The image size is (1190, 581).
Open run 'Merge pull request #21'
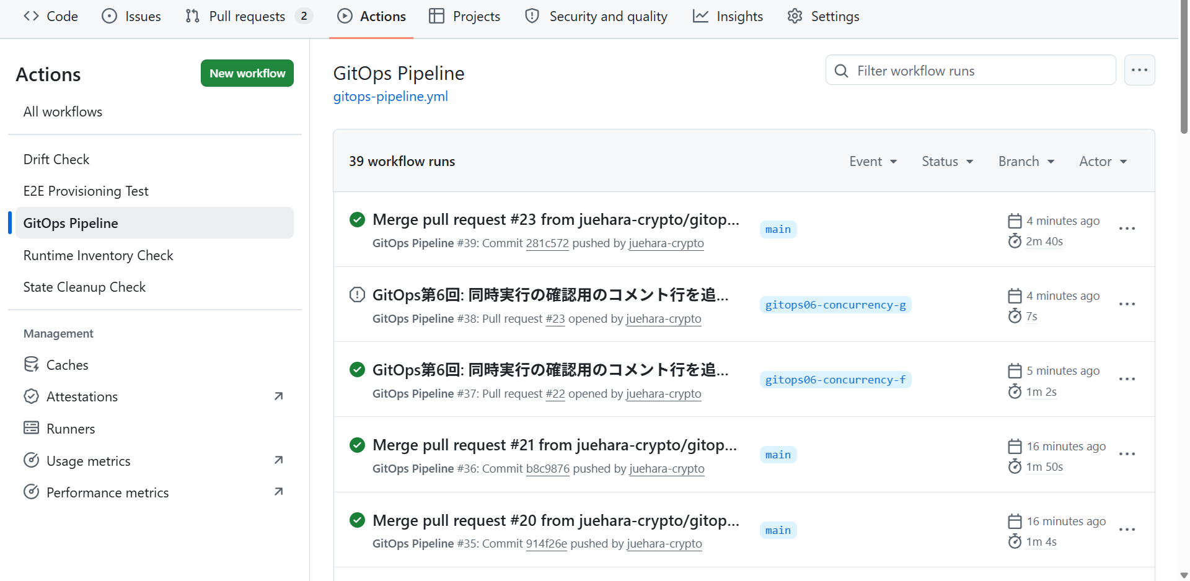click(x=555, y=445)
